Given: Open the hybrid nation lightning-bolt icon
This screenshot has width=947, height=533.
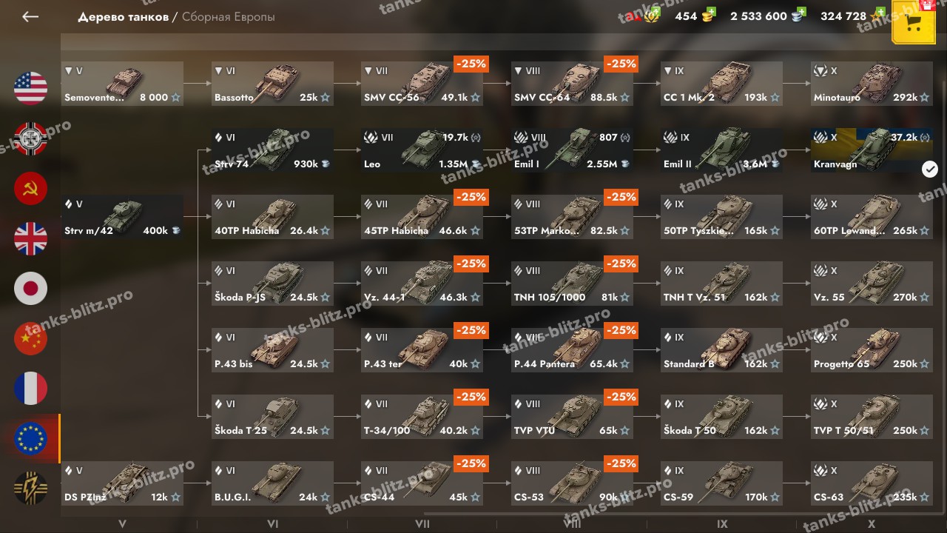Looking at the screenshot, I should (30, 489).
